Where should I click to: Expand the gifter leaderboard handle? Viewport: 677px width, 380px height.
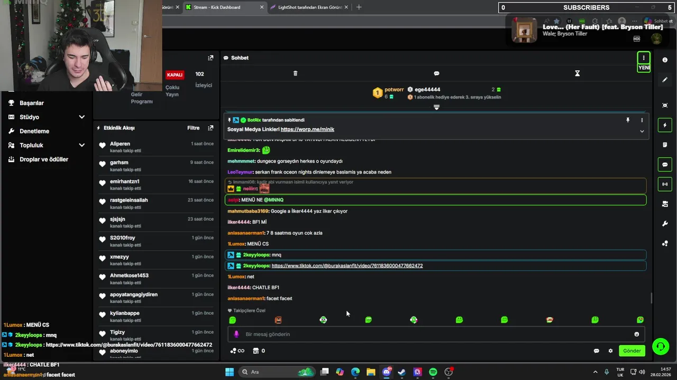click(436, 107)
